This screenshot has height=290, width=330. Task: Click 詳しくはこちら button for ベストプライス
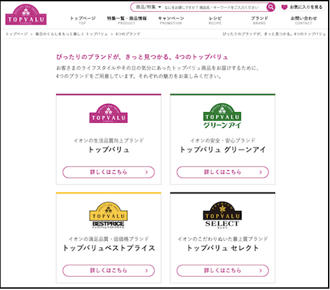pyautogui.click(x=108, y=270)
